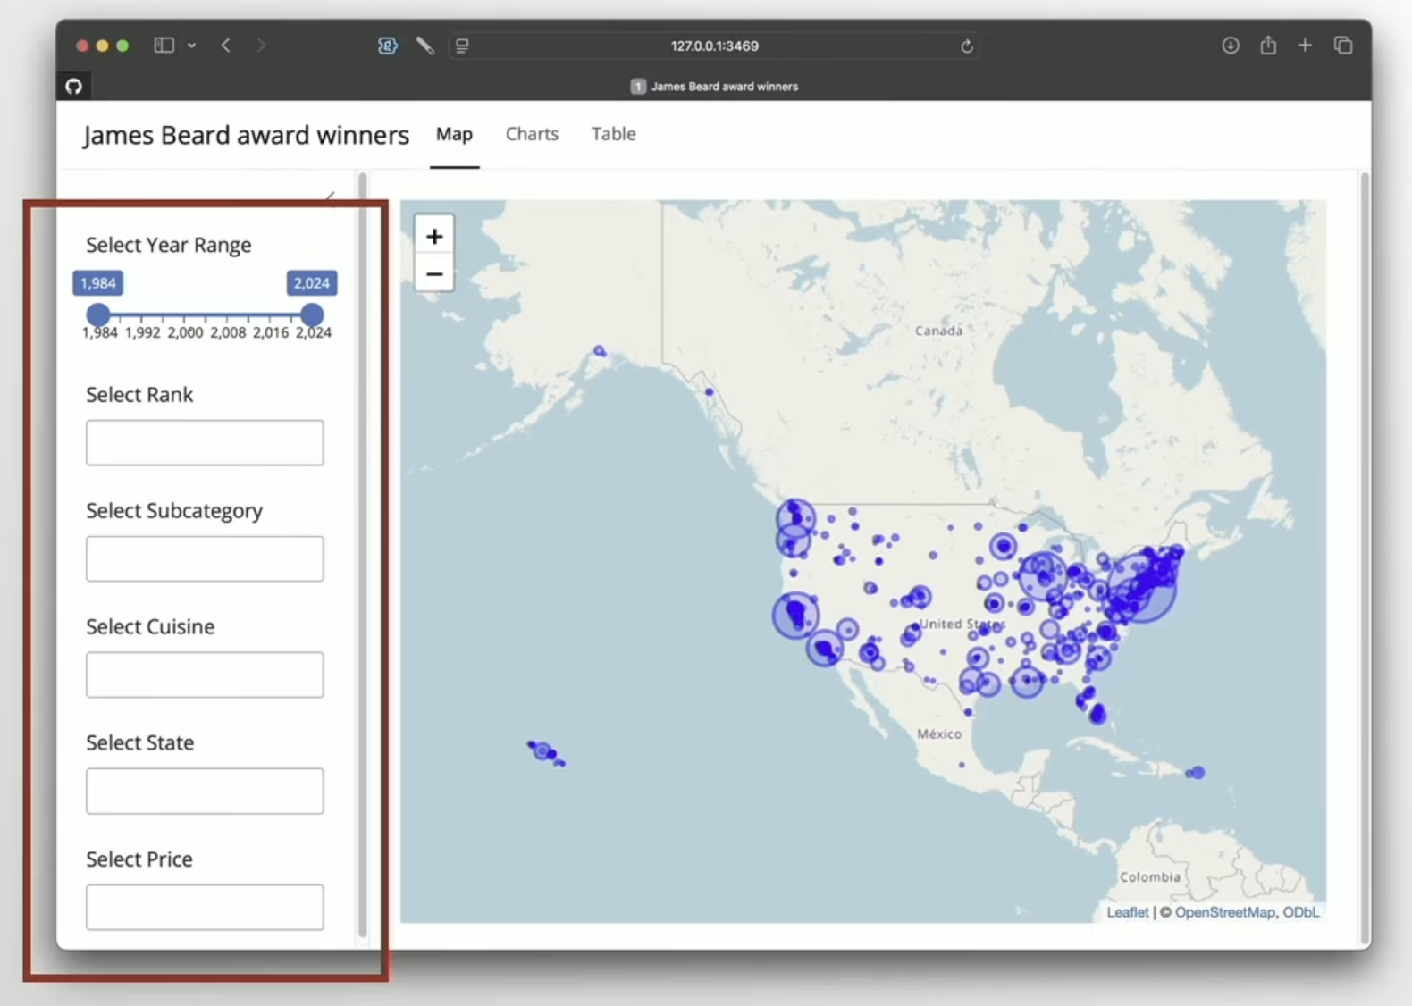Show tab overview icon
Viewport: 1412px width, 1006px height.
[1342, 45]
